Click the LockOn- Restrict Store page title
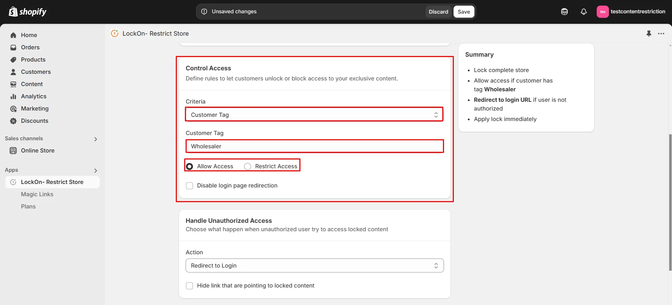This screenshot has width=672, height=305. point(155,34)
